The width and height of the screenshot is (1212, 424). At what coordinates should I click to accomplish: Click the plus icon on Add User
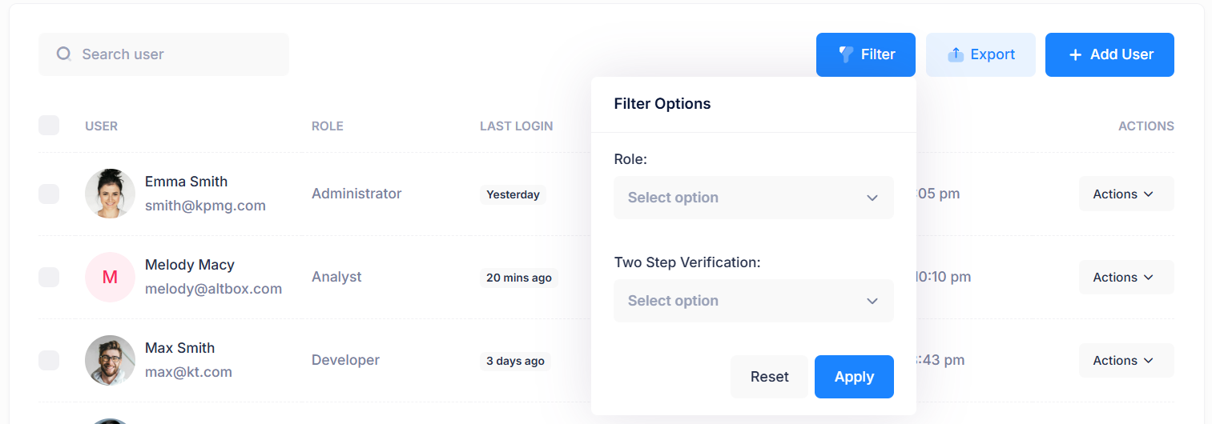[x=1075, y=54]
